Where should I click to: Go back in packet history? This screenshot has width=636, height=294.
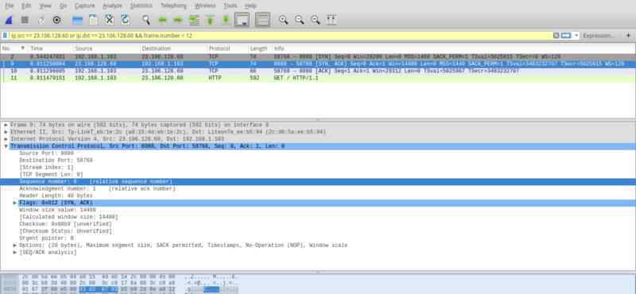[162, 20]
